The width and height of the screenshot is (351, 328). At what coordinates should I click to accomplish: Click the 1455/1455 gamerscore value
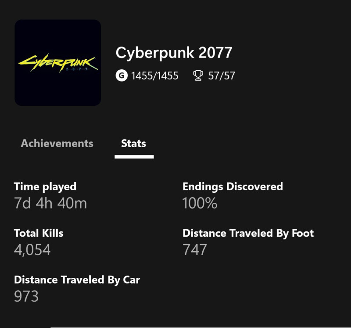[x=154, y=76]
